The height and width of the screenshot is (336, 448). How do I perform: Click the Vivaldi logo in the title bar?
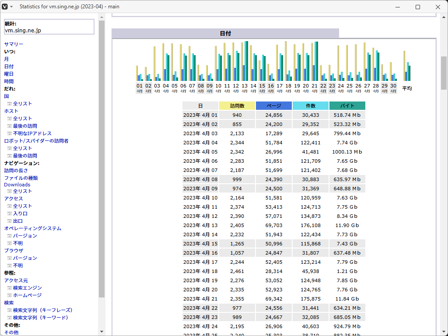coord(5,7)
